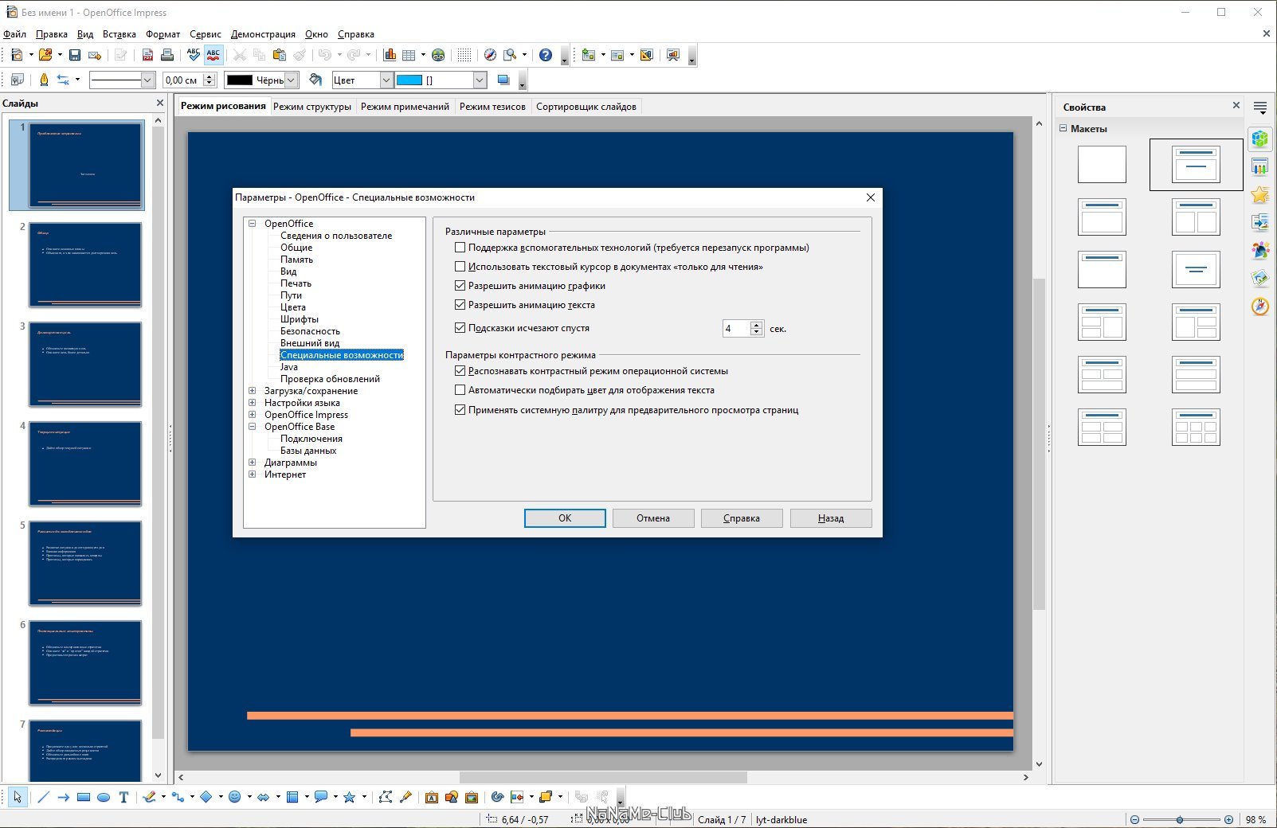Click the zoom slider in status bar

(1180, 819)
